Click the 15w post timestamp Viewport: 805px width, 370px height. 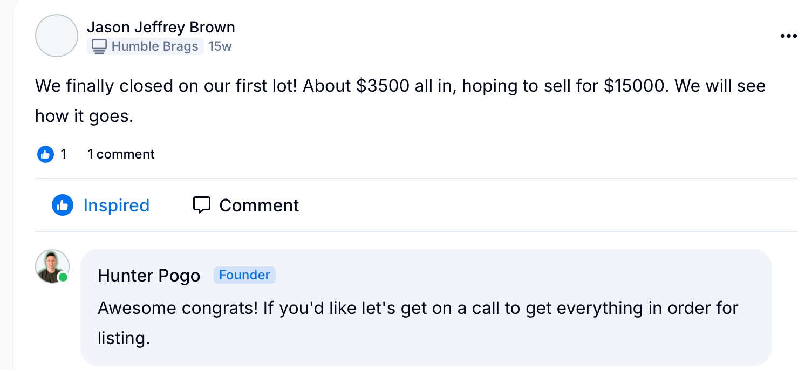[x=220, y=46]
